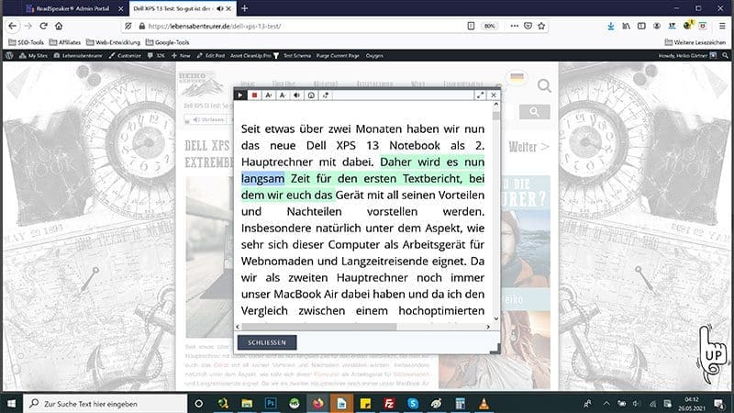Expand reader popup to full size
This screenshot has width=734, height=413.
(480, 95)
